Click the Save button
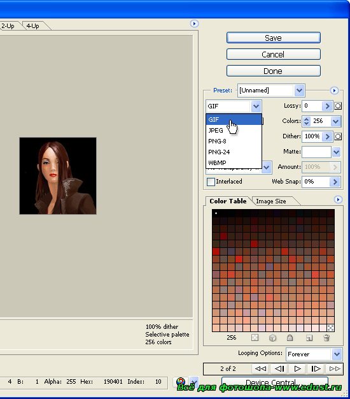Screen dimensions: 350x399 click(273, 38)
